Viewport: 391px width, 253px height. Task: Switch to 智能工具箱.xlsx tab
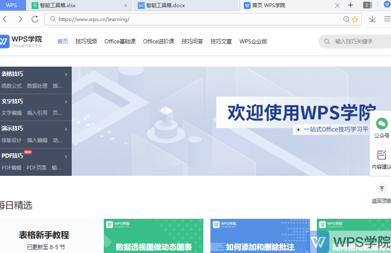pos(79,5)
